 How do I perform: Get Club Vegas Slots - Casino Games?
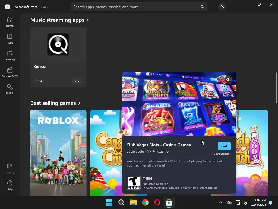pos(224,146)
